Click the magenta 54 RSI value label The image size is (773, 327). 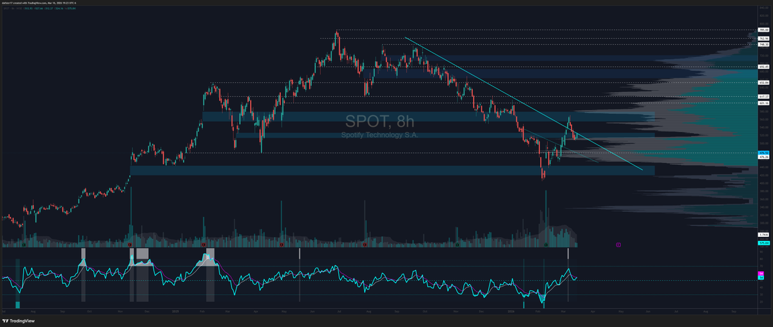click(761, 274)
